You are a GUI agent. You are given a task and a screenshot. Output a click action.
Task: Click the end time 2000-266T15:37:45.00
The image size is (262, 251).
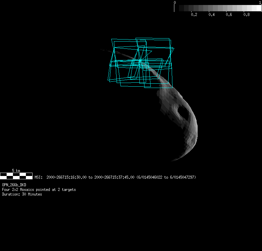click(114, 177)
